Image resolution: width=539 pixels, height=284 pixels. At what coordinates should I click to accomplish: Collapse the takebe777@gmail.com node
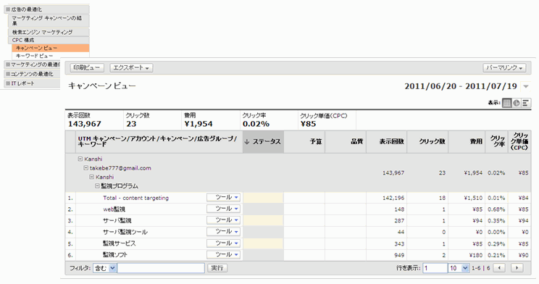coord(86,168)
